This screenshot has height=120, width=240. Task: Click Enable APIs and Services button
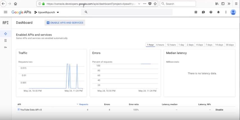(x=65, y=23)
